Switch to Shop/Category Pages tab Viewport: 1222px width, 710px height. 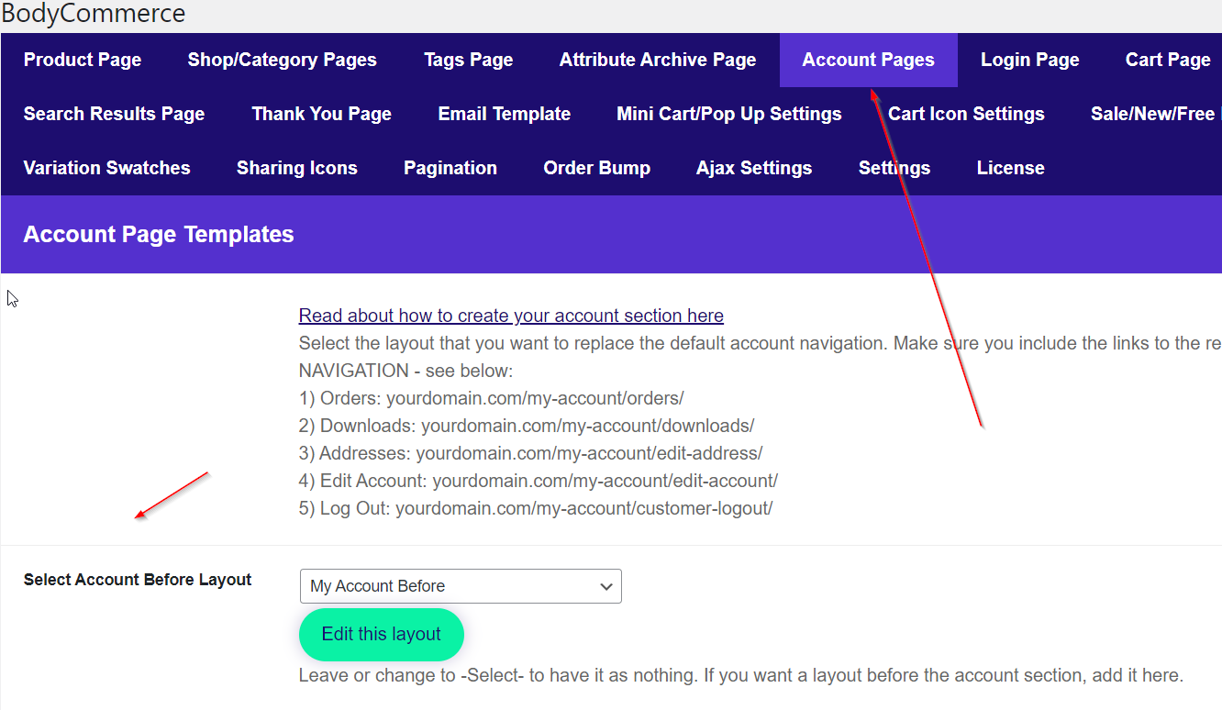click(282, 61)
